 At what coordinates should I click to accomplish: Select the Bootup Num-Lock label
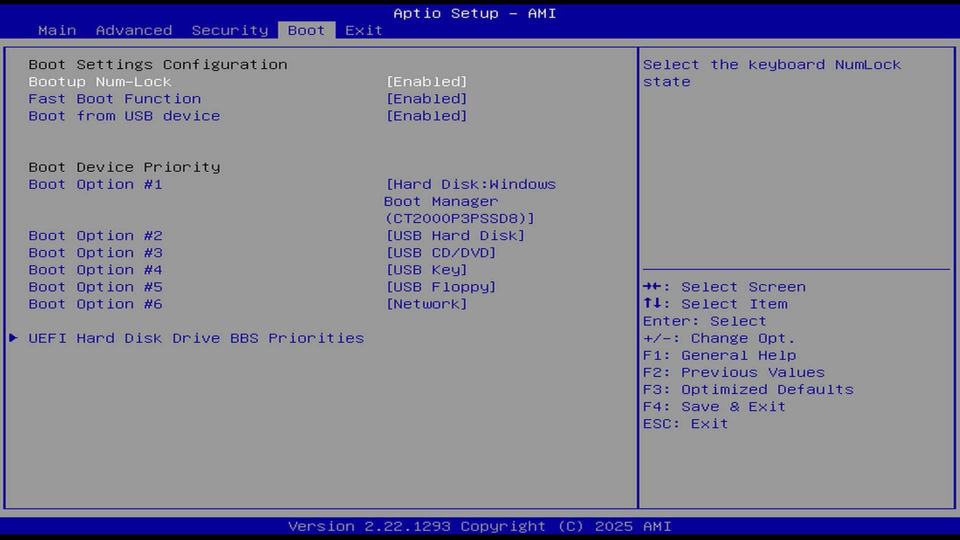point(100,82)
